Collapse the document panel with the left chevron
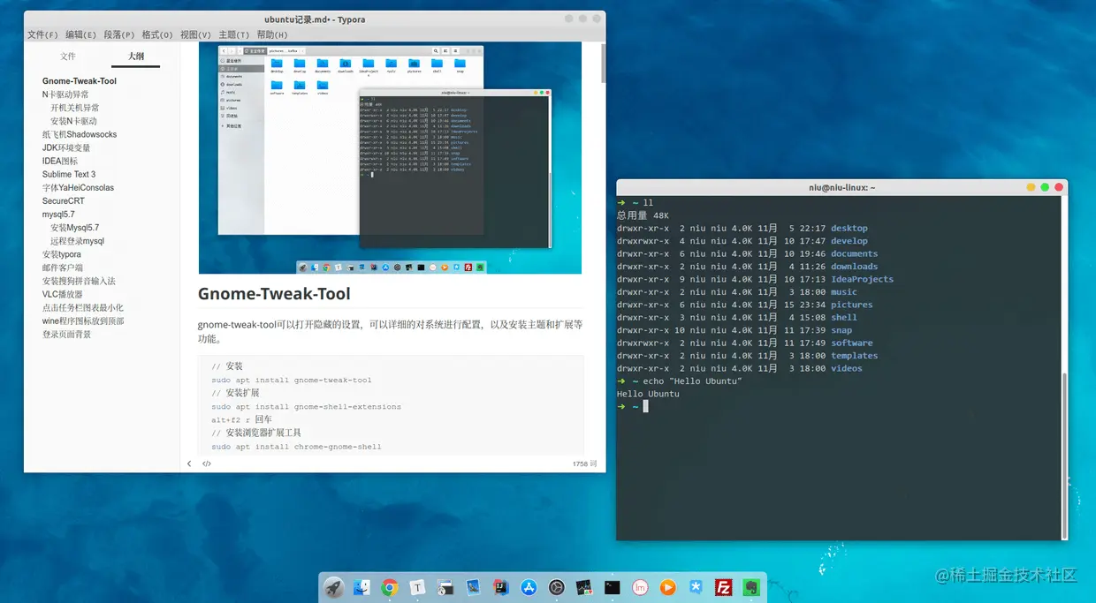Screen dimensions: 1096x603 click(188, 463)
